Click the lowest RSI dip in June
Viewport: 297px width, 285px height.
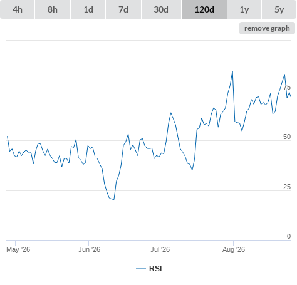[x=114, y=199]
